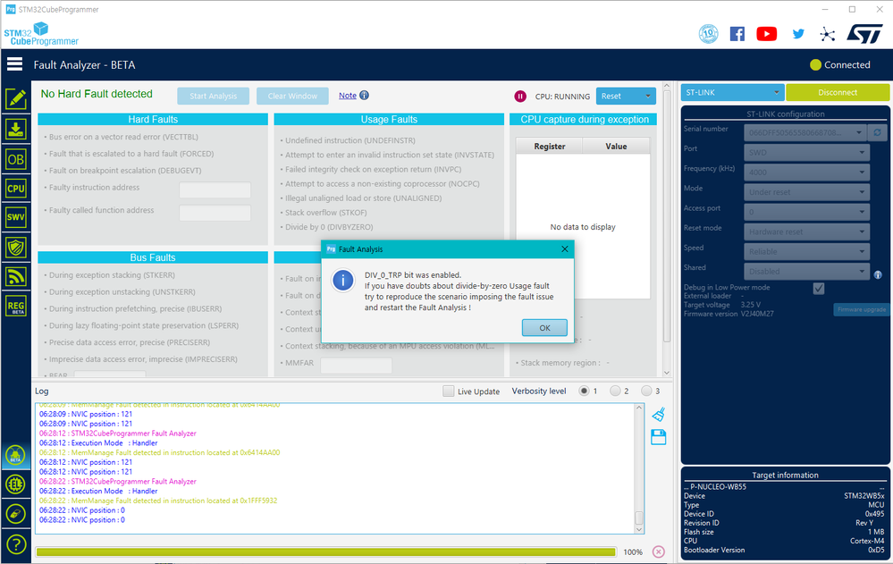This screenshot has height=564, width=893.
Task: Toggle Debug in Low Power mode checkbox
Action: [819, 289]
